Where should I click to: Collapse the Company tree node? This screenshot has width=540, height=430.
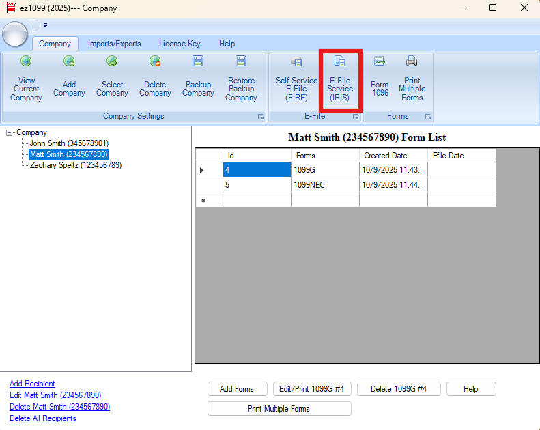(10, 133)
